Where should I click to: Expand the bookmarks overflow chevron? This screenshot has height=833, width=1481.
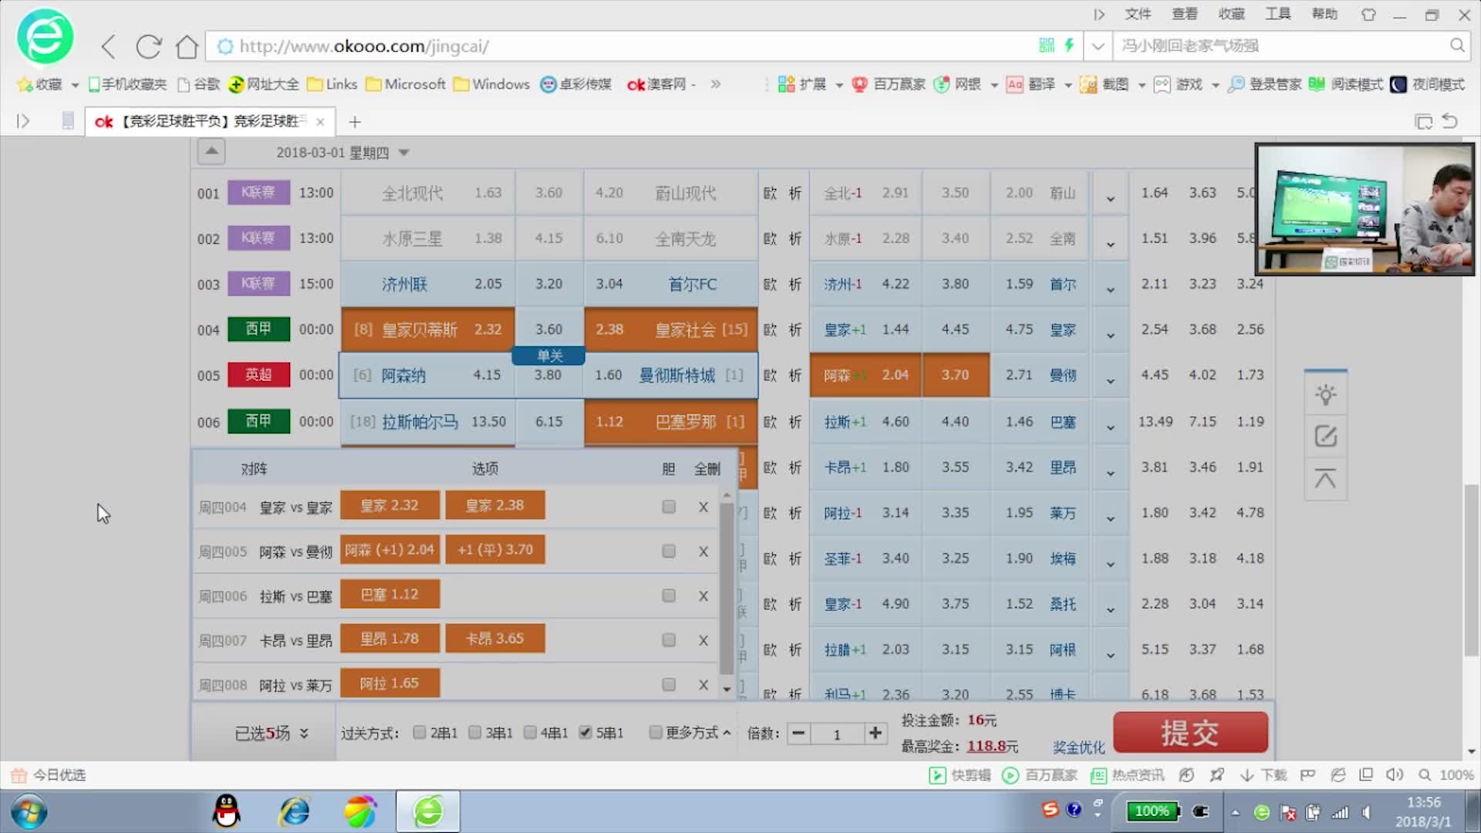[x=716, y=84]
